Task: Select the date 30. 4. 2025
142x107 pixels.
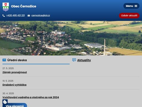Action: pyautogui.click(x=8, y=93)
